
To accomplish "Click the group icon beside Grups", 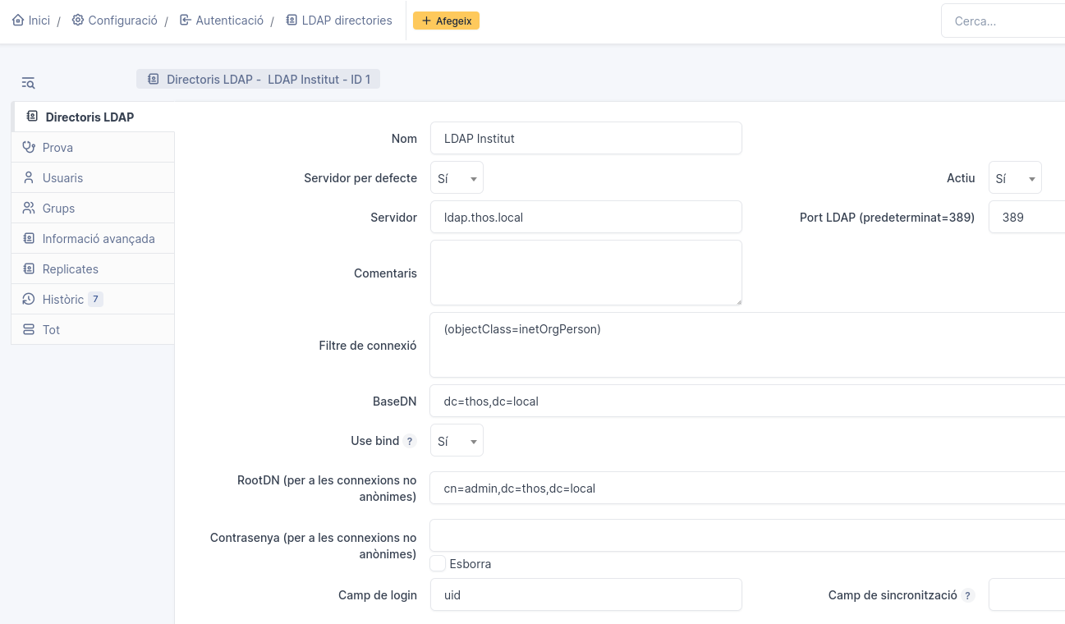I will [29, 209].
